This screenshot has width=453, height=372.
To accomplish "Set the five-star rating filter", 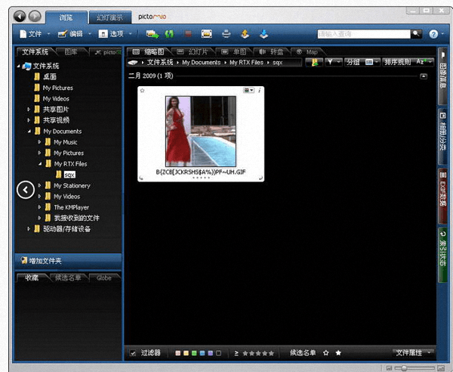I will [271, 353].
